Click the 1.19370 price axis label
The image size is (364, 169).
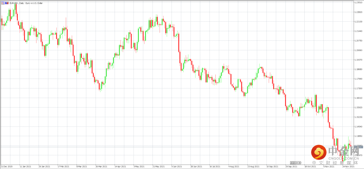pyautogui.click(x=359, y=60)
